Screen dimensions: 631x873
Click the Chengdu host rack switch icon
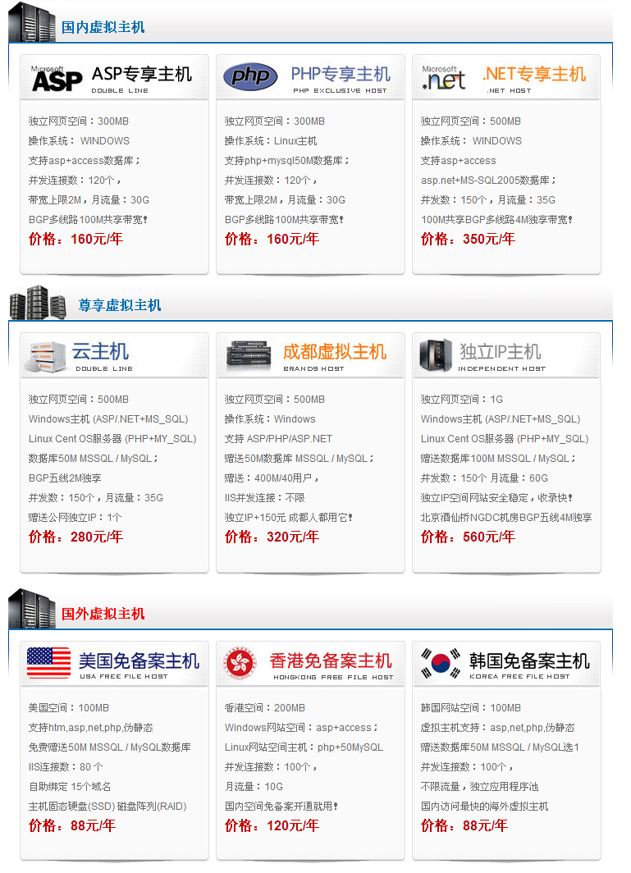tap(249, 354)
